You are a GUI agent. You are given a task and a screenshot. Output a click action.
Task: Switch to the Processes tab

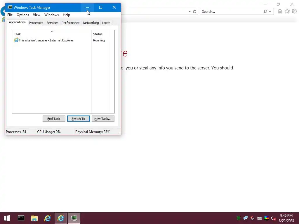click(36, 23)
